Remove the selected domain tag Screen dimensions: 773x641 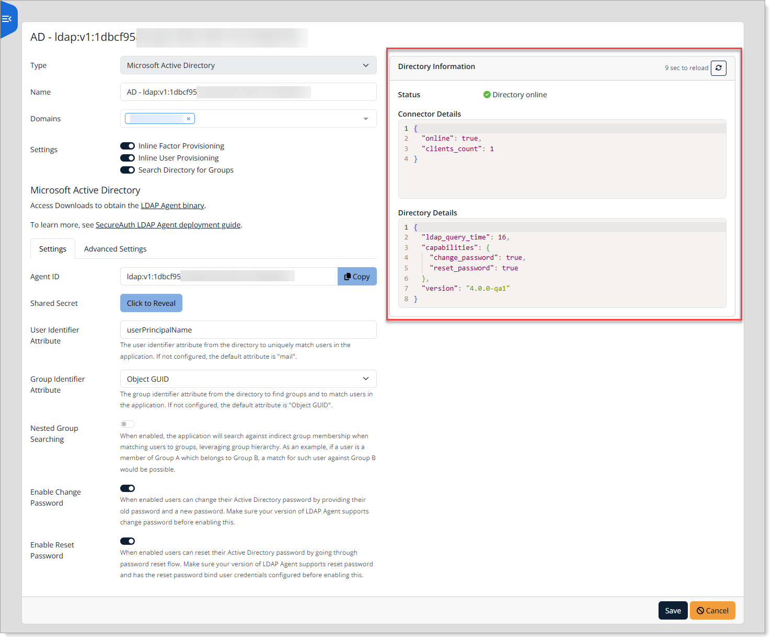click(x=189, y=119)
